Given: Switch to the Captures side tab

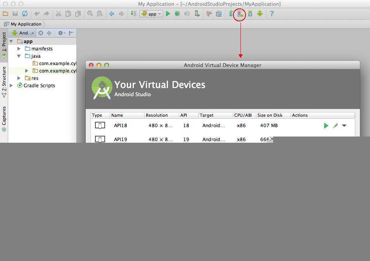Looking at the screenshot, I should click(x=4, y=119).
